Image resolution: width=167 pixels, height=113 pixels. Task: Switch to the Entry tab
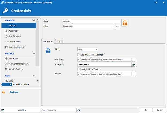58,41
